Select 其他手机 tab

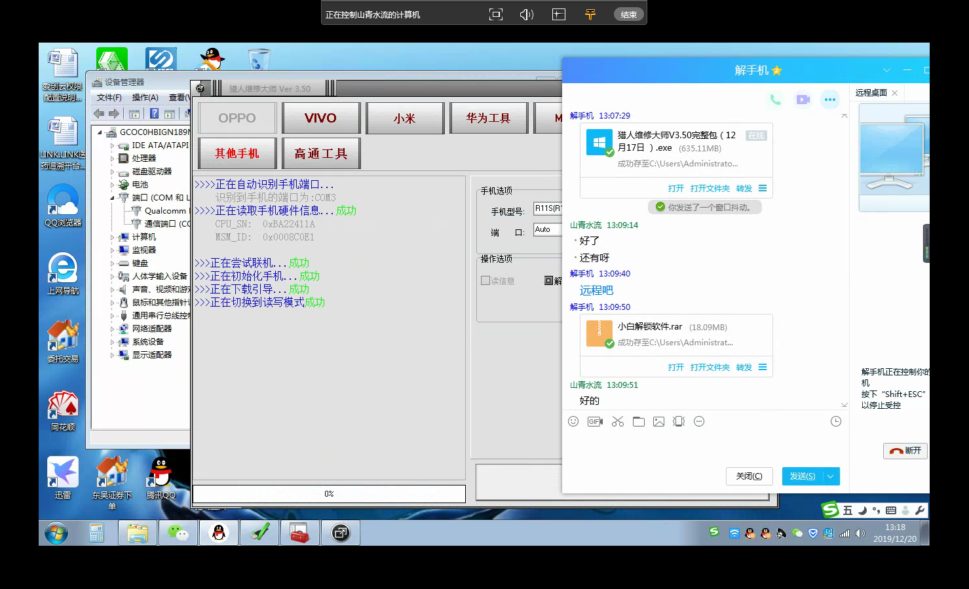(x=237, y=153)
